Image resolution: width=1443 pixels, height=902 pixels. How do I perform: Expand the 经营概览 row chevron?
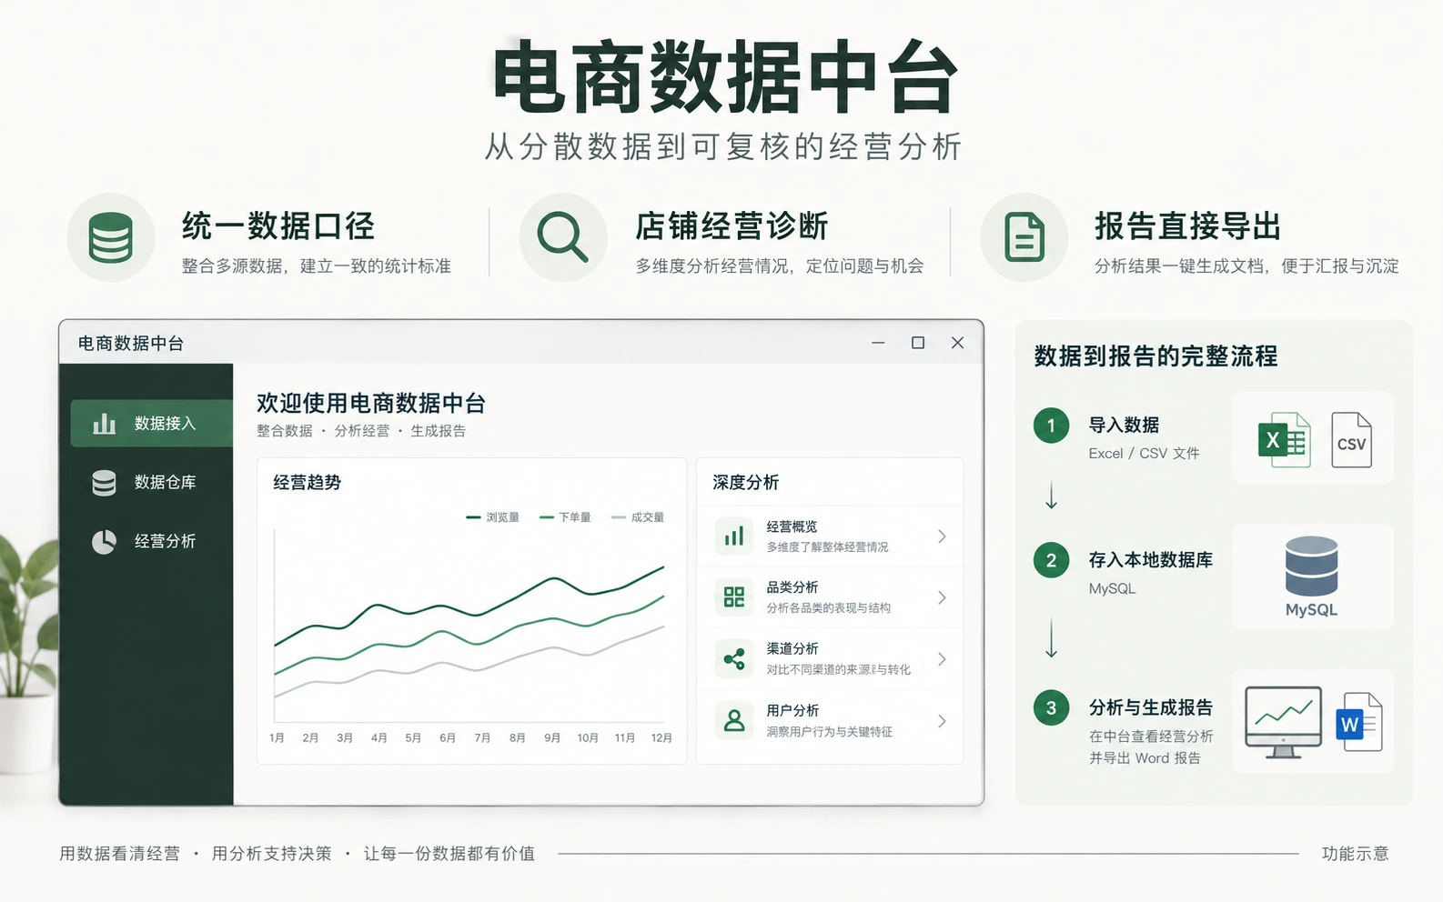coord(942,536)
